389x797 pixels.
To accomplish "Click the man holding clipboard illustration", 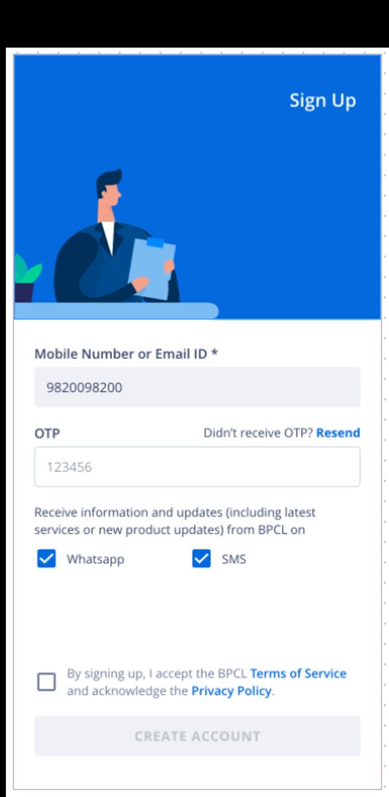I will 116,237.
